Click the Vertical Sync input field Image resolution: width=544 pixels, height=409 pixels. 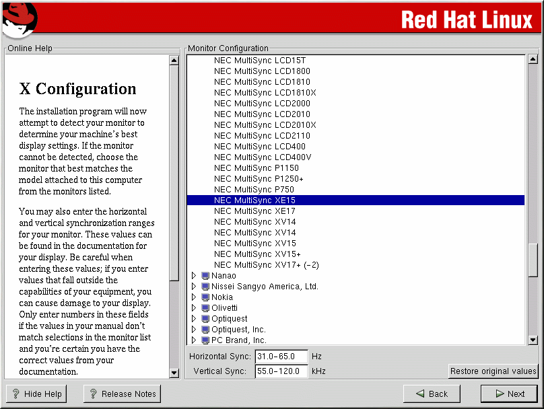click(x=281, y=371)
